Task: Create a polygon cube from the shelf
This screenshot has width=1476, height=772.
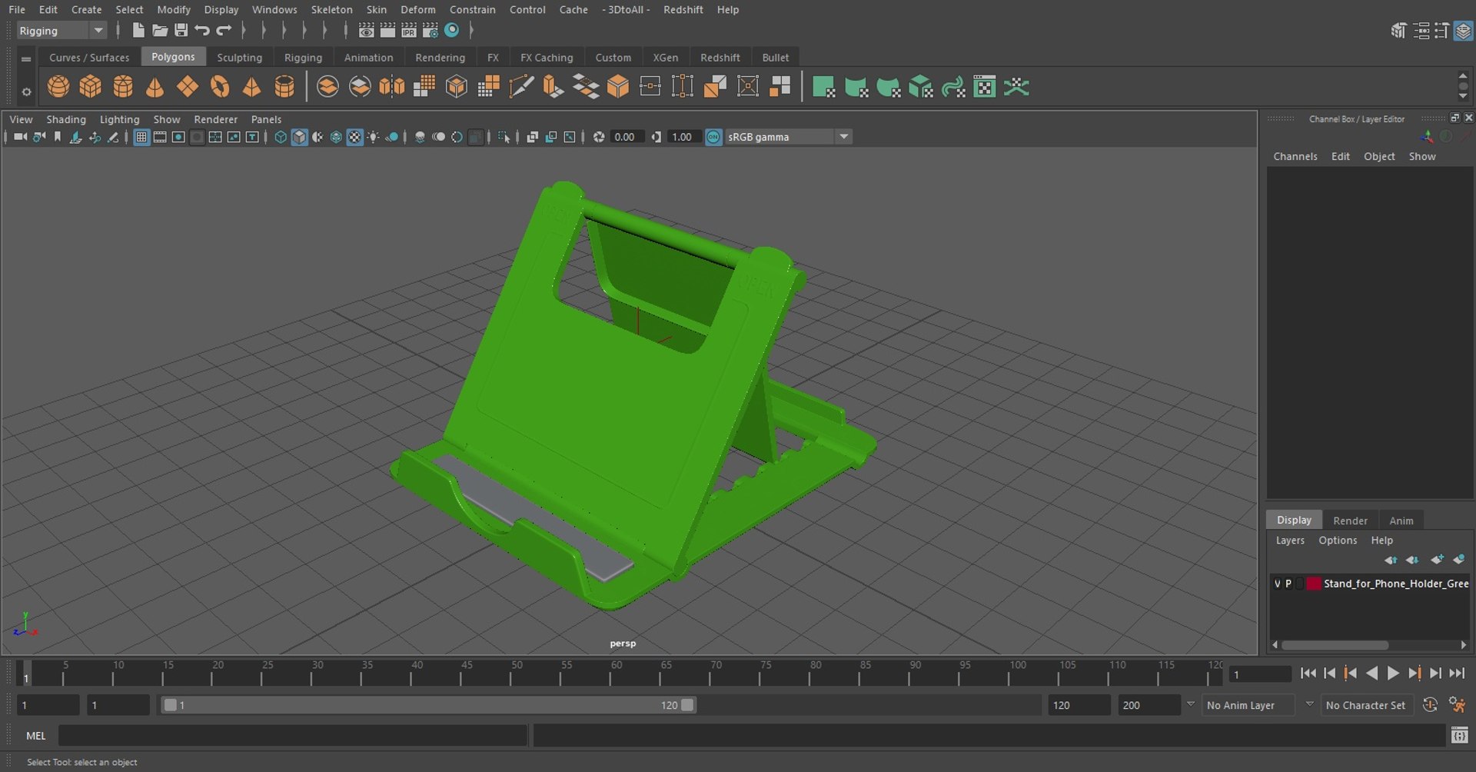Action: (x=91, y=87)
